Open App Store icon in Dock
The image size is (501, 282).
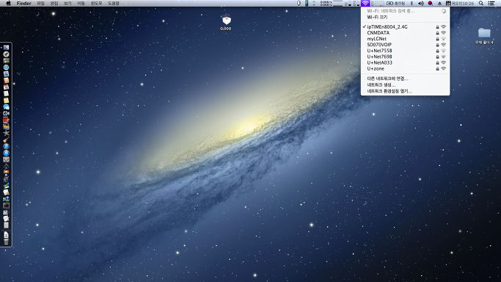6,153
